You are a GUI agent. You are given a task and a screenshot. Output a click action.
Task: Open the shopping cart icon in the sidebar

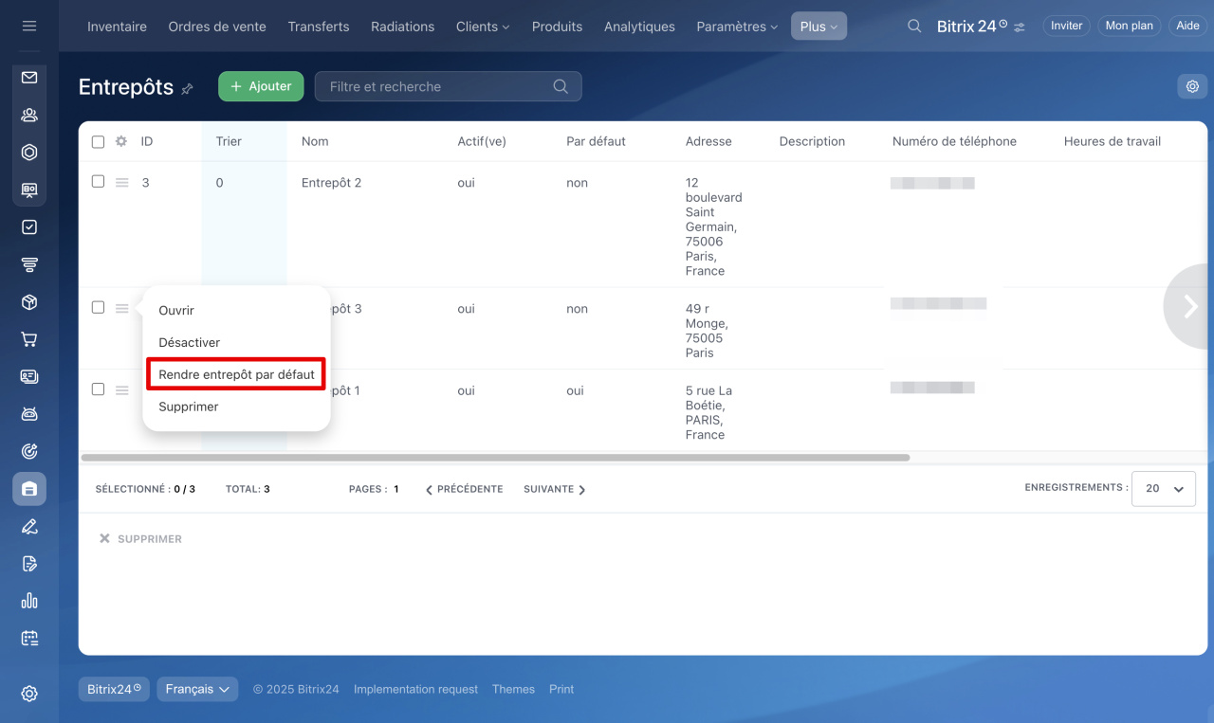(x=29, y=339)
